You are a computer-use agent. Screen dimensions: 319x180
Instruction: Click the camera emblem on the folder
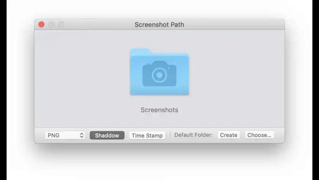click(159, 73)
